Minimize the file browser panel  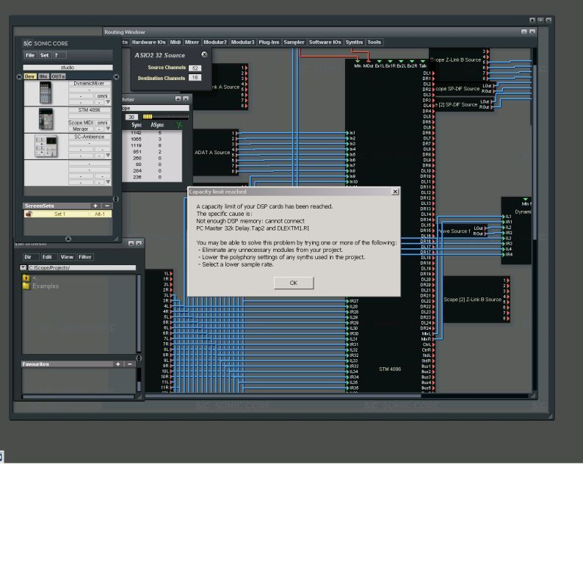[131, 243]
